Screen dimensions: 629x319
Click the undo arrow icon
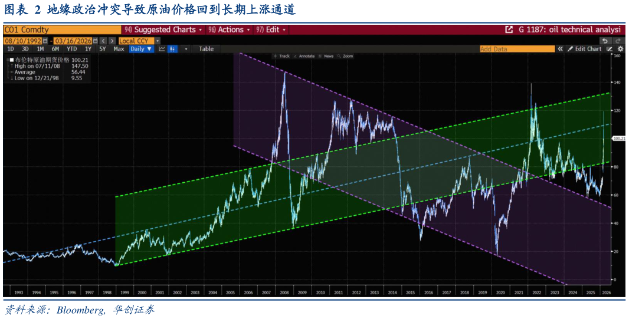[605, 41]
